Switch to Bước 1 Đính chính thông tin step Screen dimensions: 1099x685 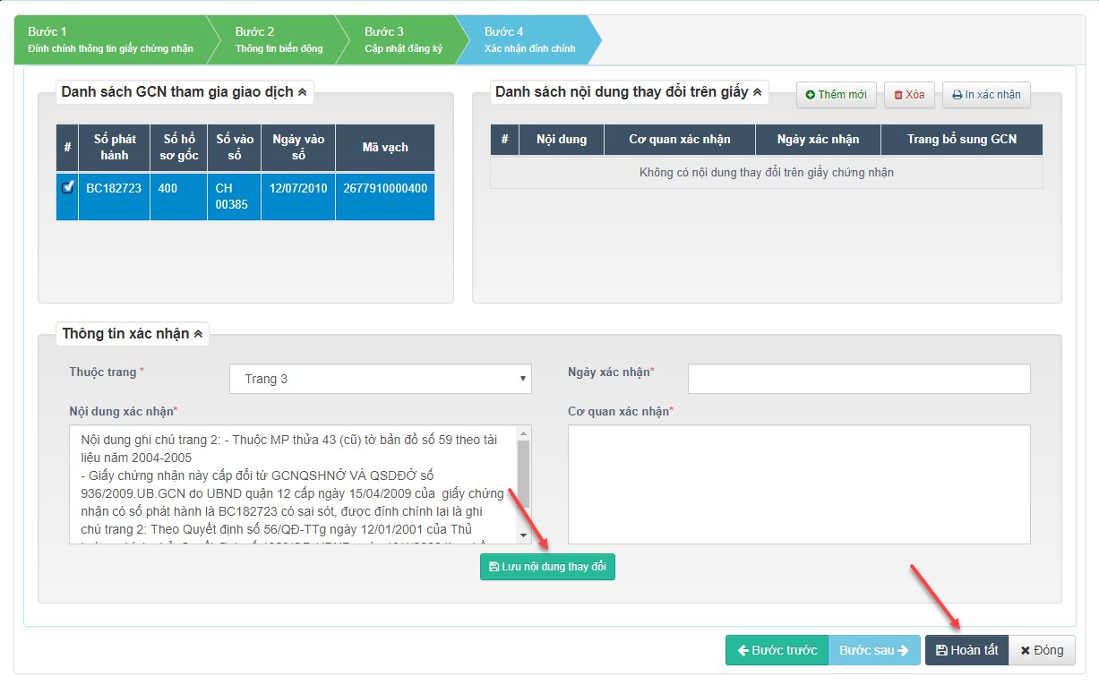[110, 39]
